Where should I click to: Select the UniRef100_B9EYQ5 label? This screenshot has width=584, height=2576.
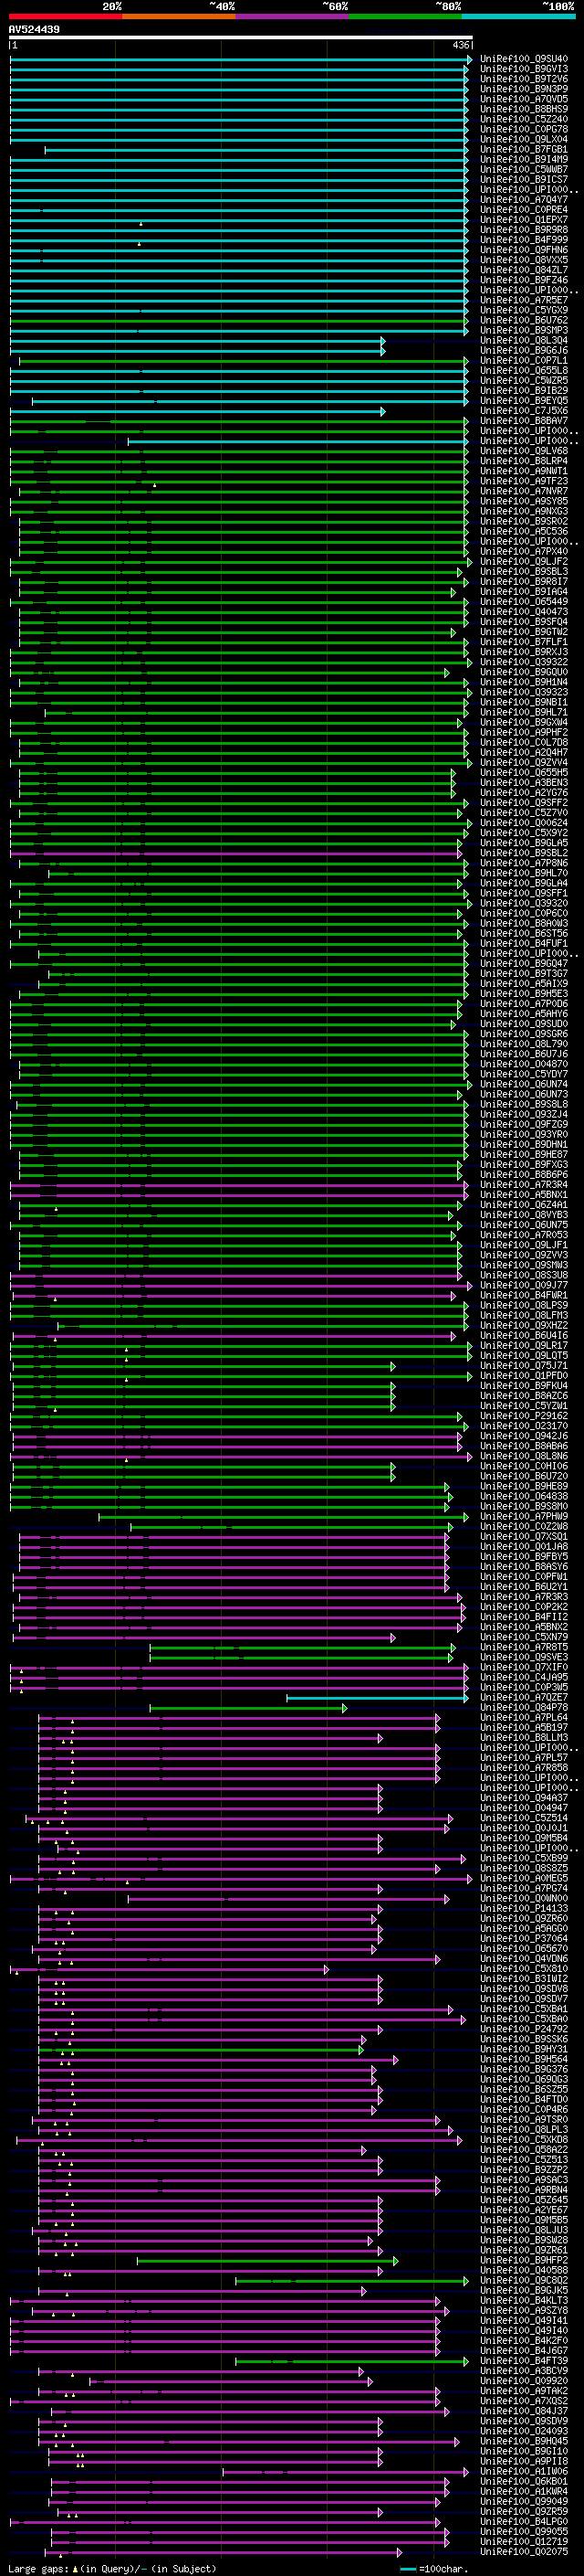pyautogui.click(x=524, y=400)
